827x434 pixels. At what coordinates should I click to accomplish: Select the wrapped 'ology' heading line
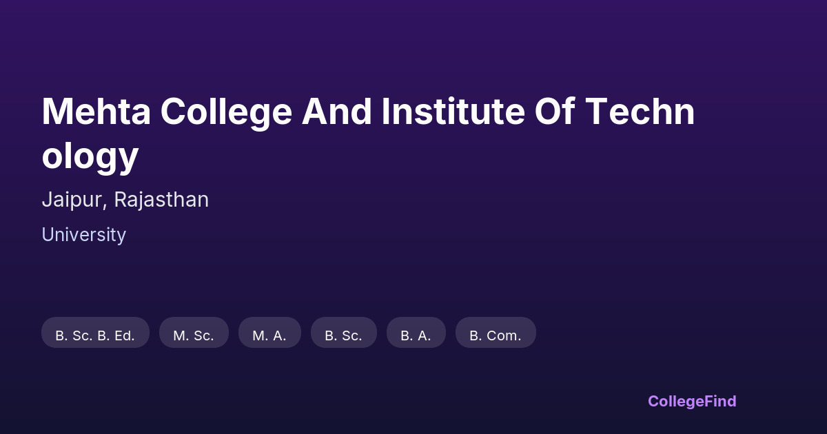pos(90,155)
